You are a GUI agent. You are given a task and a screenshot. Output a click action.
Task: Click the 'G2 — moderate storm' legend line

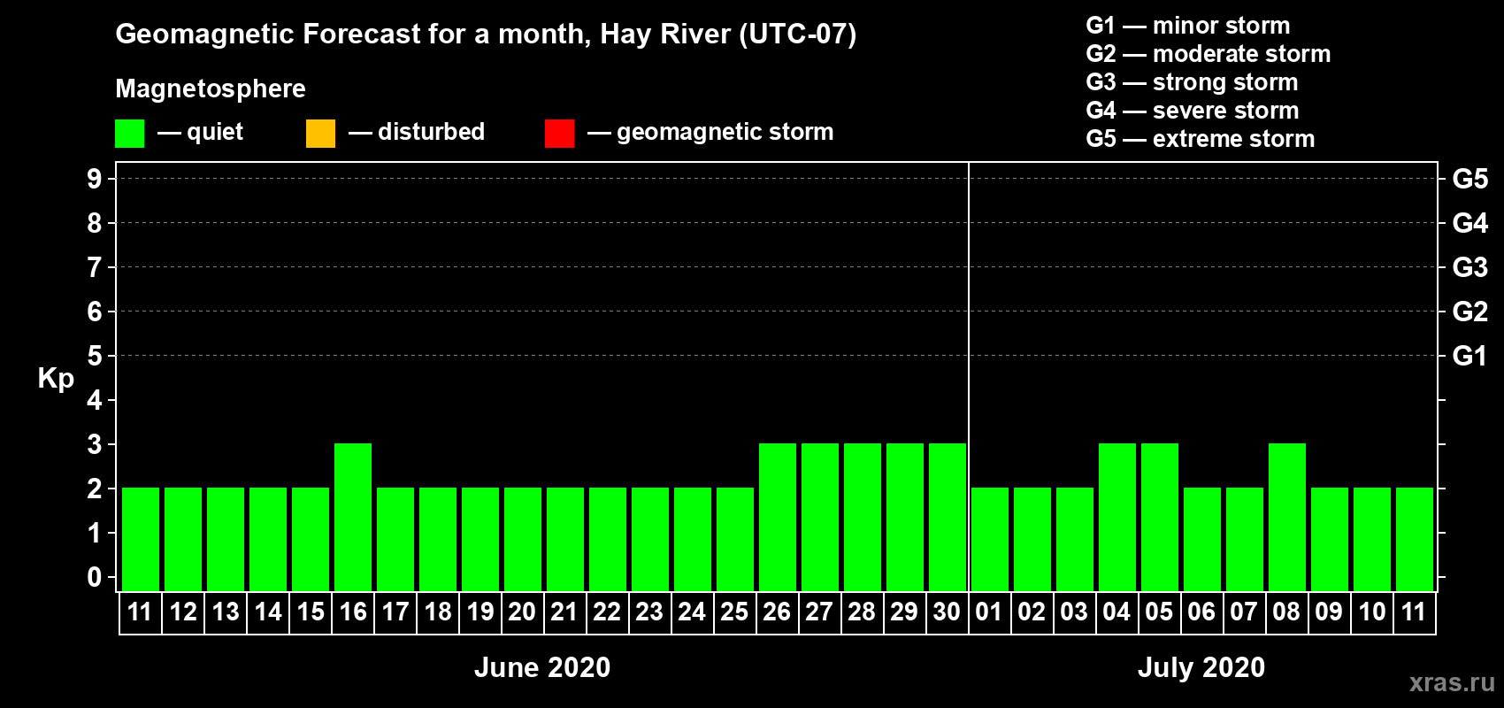click(1209, 54)
